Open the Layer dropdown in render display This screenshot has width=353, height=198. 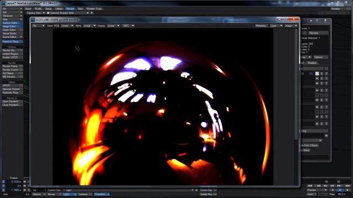[x=276, y=26]
